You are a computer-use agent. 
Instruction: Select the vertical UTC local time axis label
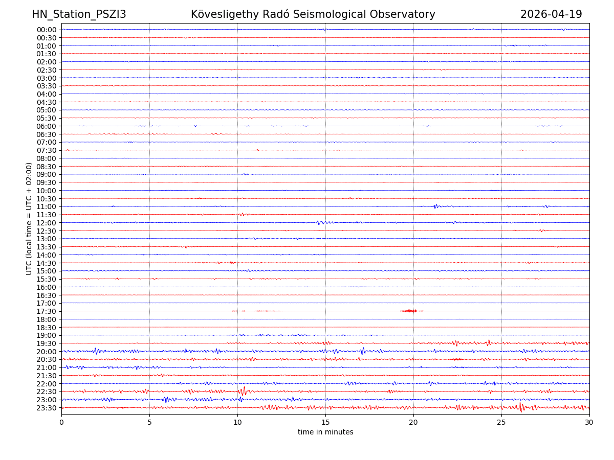[30, 219]
